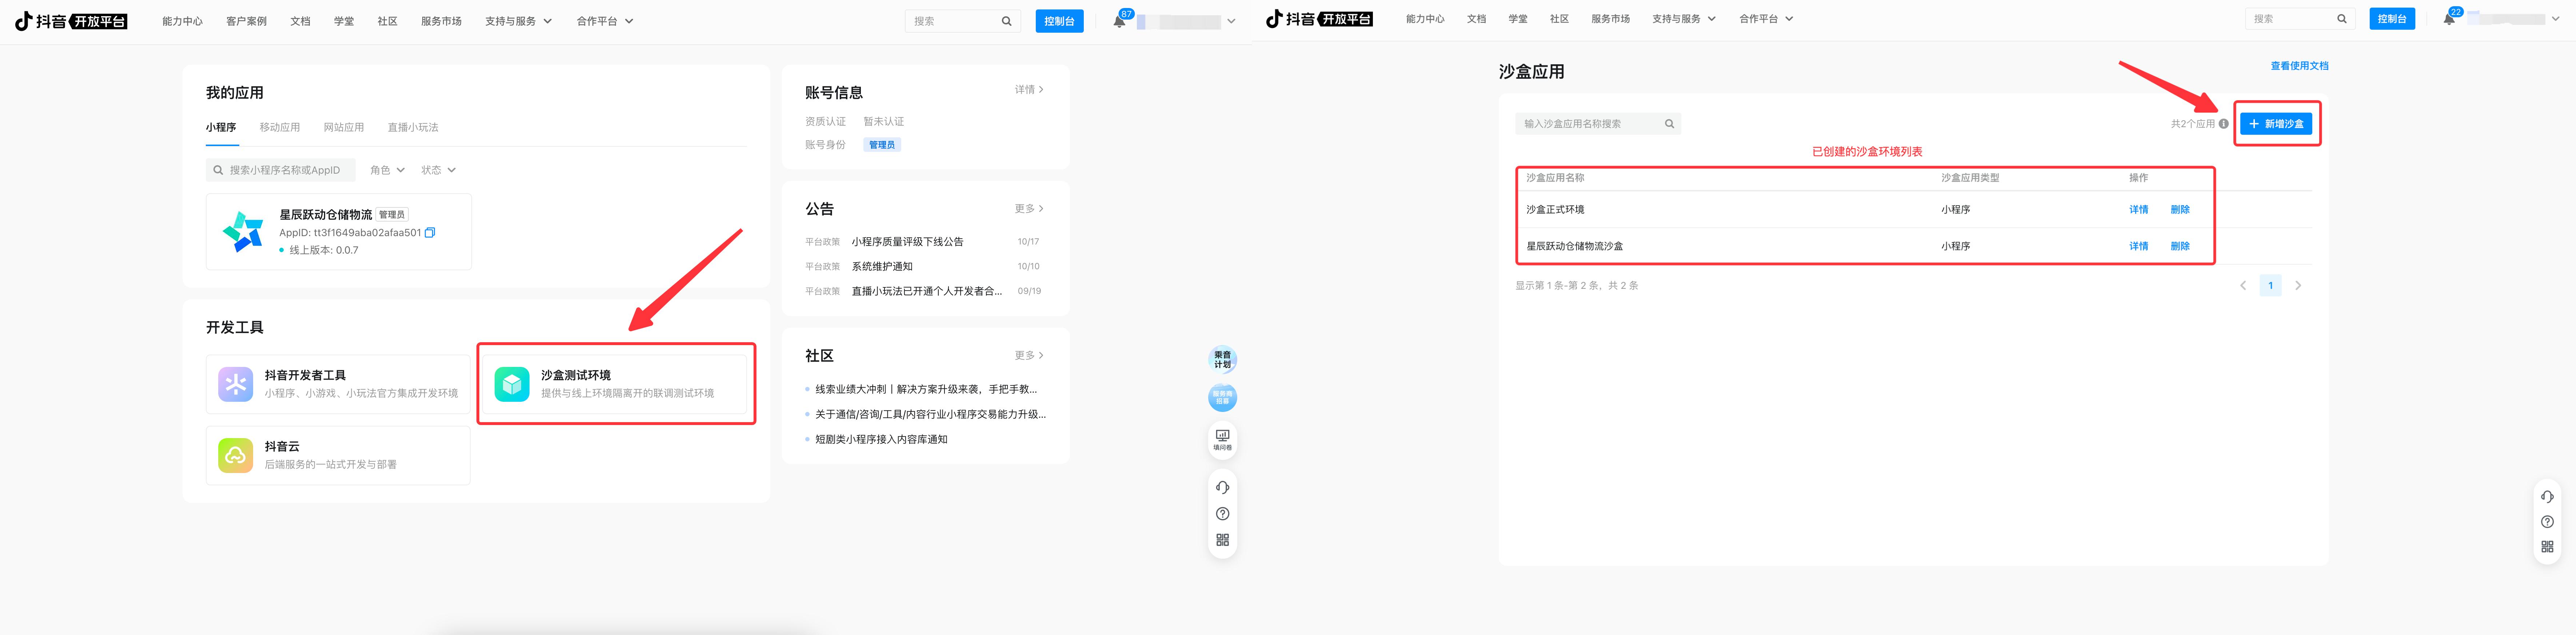The height and width of the screenshot is (635, 2576).
Task: Open the 乘音计划 floating badge
Action: 1222,359
